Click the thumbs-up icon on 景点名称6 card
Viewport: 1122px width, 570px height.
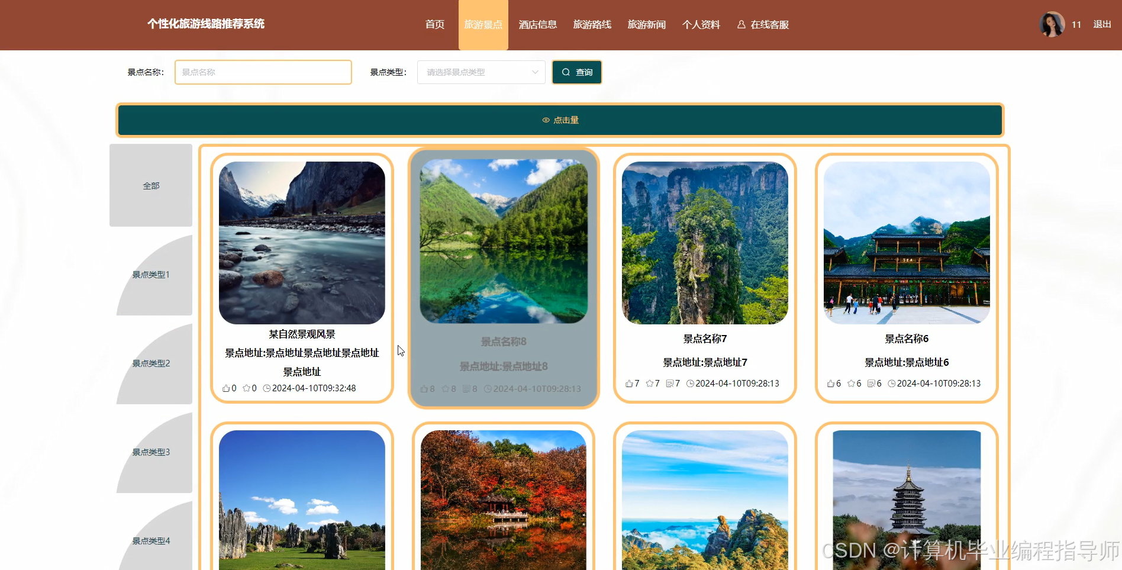pos(831,384)
